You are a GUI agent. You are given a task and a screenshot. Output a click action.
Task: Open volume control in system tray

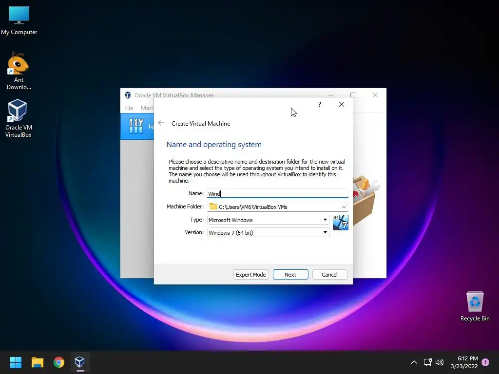[440, 362]
